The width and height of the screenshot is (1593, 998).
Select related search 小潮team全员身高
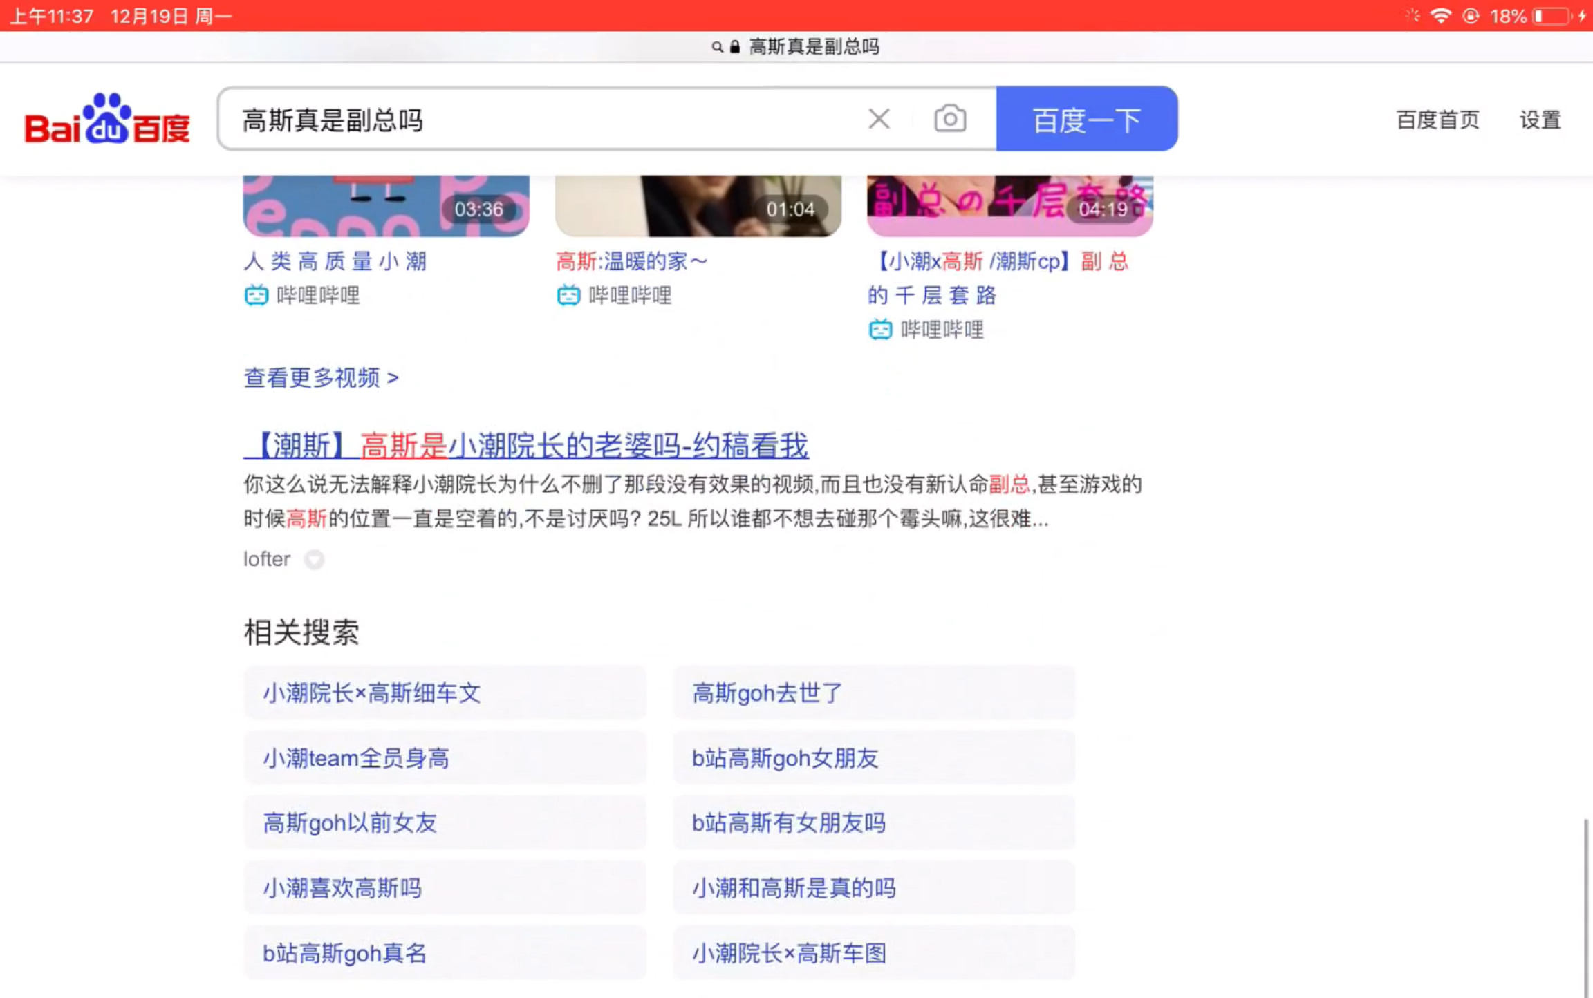[445, 757]
